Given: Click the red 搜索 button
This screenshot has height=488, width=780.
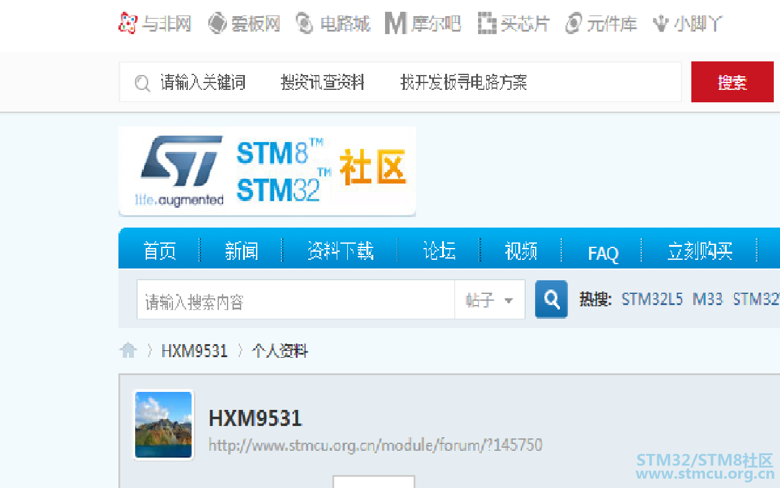Looking at the screenshot, I should click(x=732, y=82).
